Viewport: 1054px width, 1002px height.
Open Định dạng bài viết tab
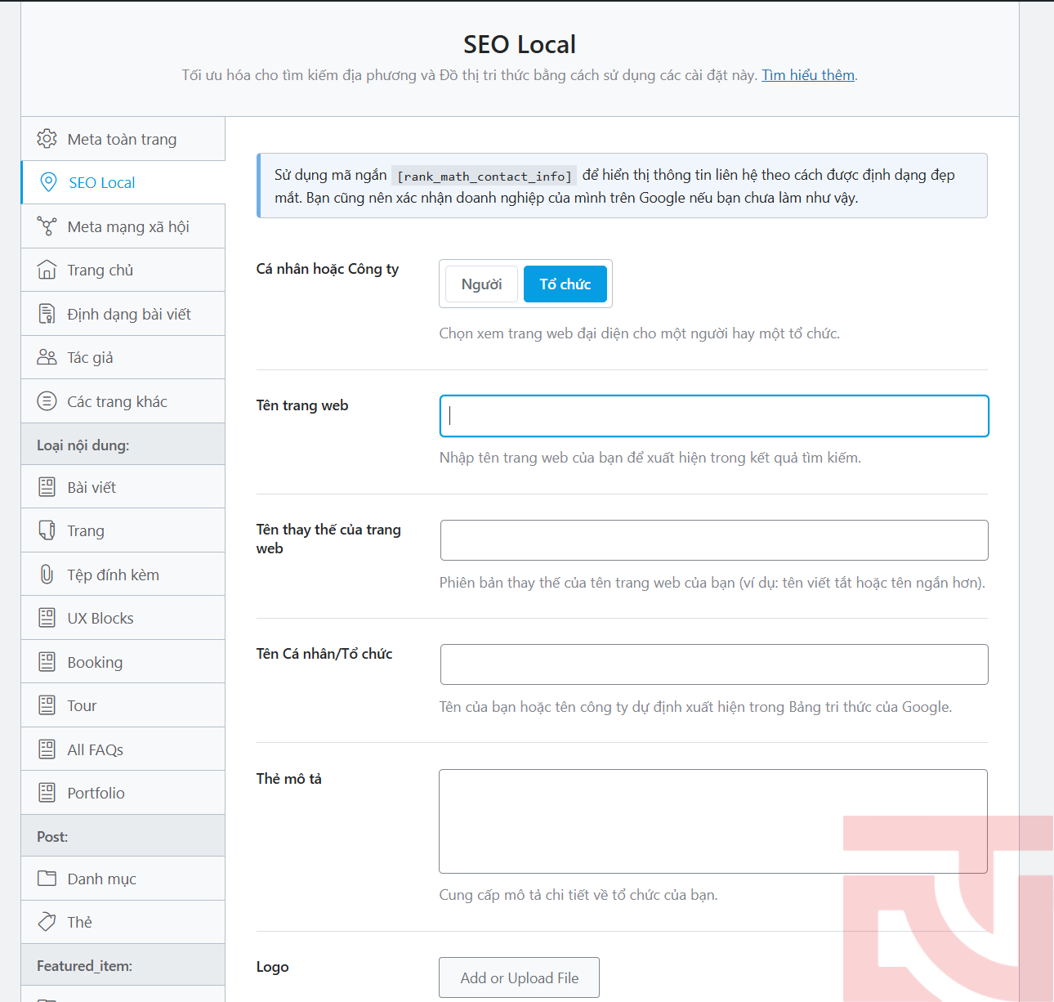pos(123,314)
